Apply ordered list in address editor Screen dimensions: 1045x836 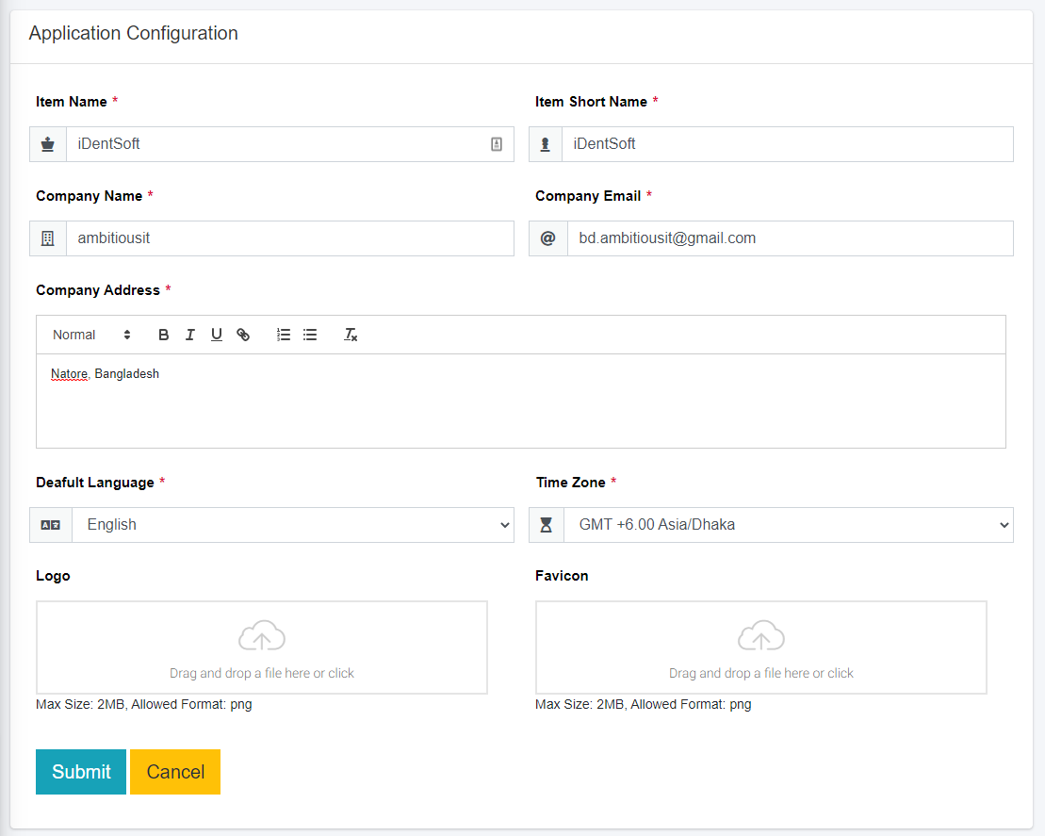click(x=284, y=335)
